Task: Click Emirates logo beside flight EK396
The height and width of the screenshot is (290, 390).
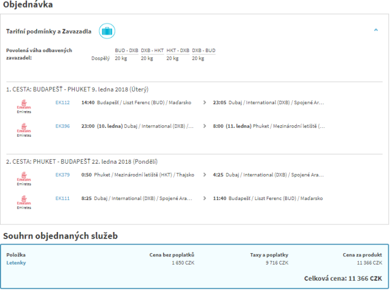Action: pyautogui.click(x=24, y=130)
